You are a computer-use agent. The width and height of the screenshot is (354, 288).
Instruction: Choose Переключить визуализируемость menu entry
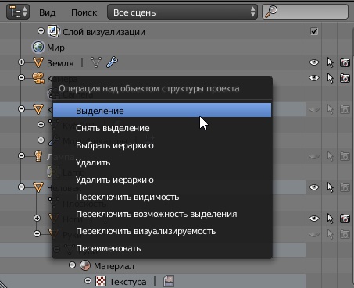(162, 231)
